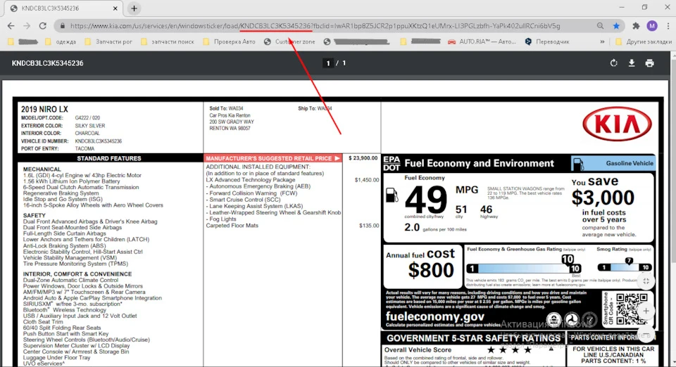Download the PDF window sticker
The height and width of the screenshot is (367, 676).
[x=632, y=63]
